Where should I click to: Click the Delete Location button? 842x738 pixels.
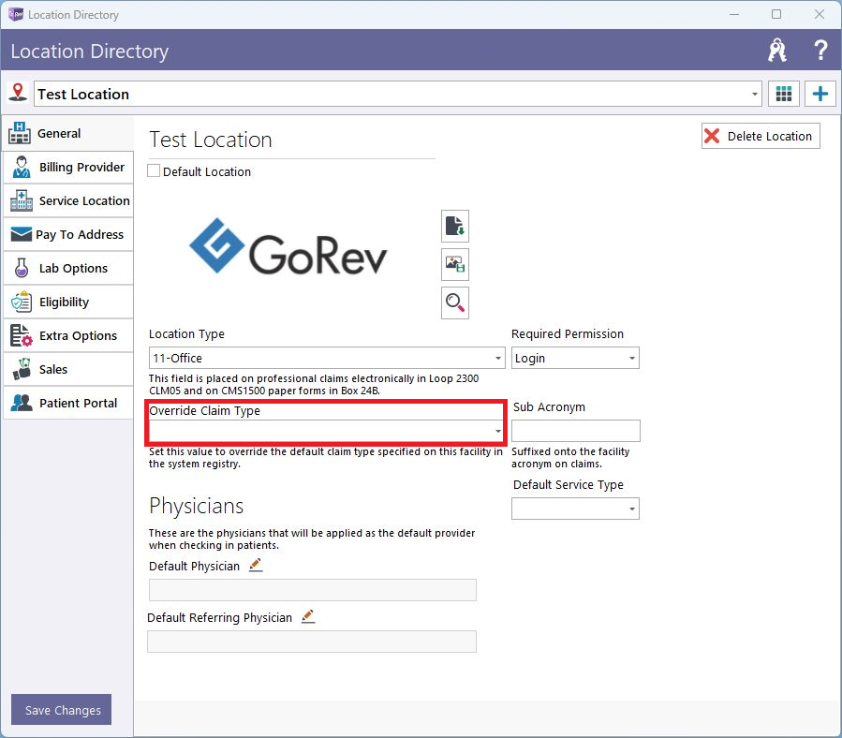[x=761, y=136]
